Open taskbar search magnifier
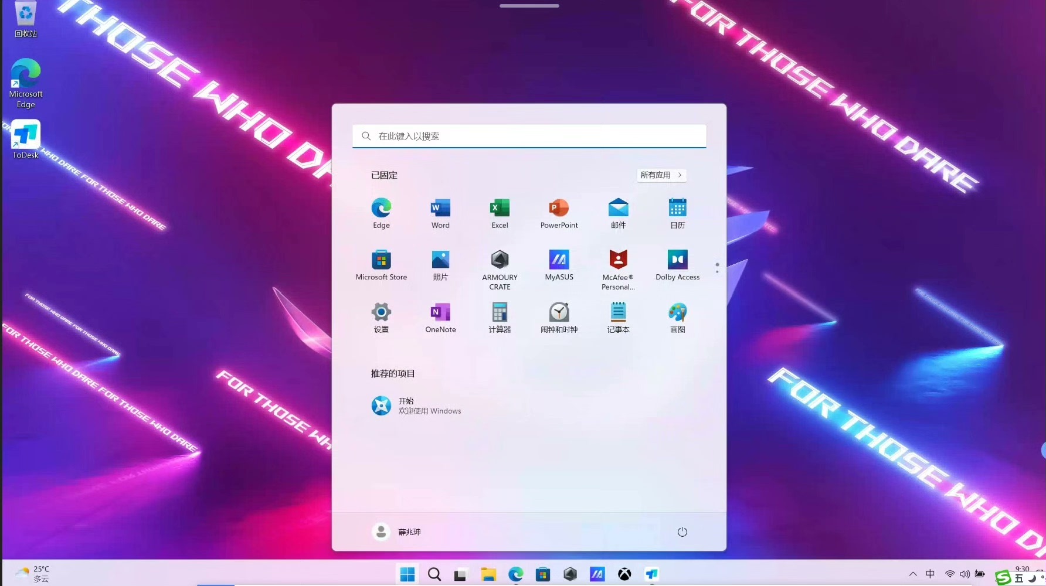 tap(434, 574)
